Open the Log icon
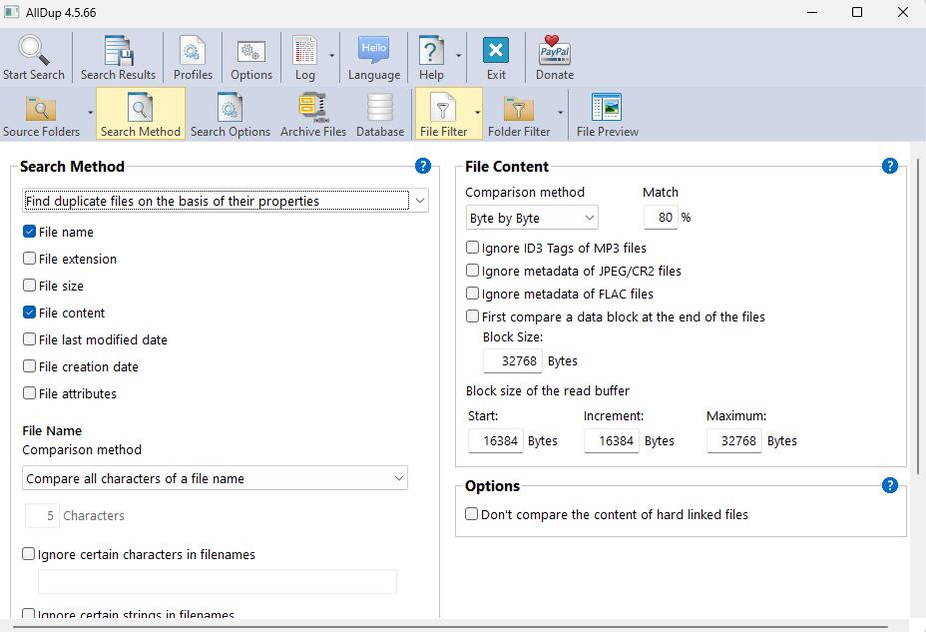 click(x=304, y=50)
